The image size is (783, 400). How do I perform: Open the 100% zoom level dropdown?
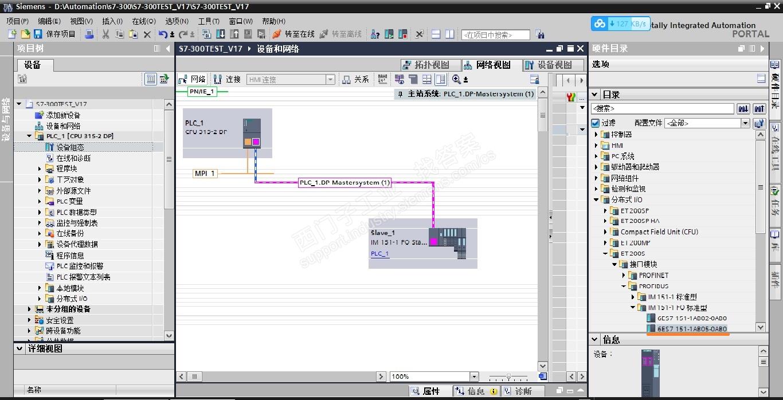point(474,377)
